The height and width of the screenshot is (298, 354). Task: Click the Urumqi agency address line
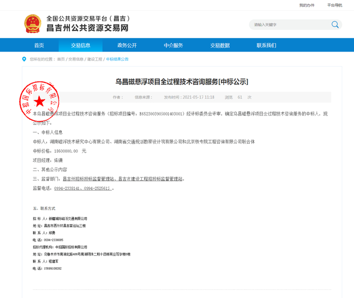coord(82,254)
